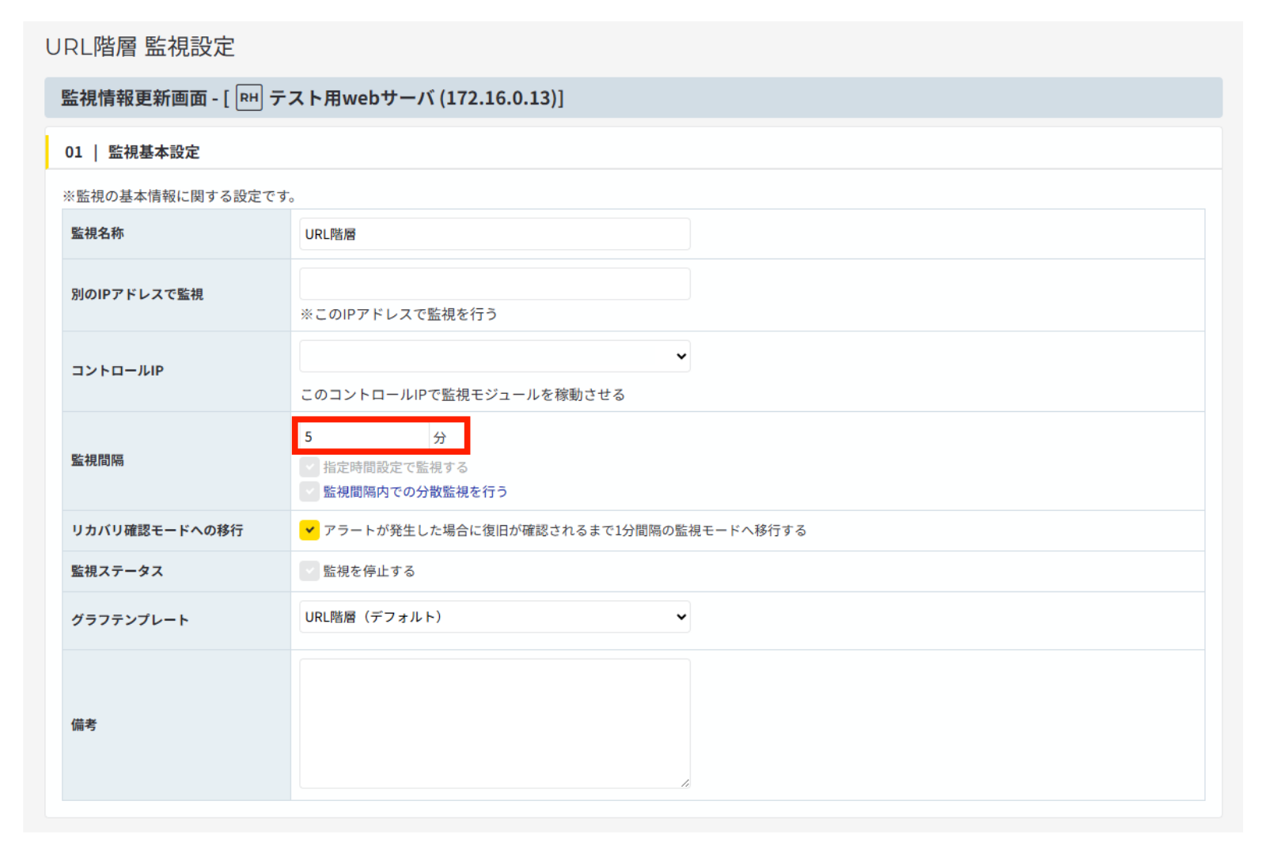Click the 監視名称 text field
1266x854 pixels.
495,234
